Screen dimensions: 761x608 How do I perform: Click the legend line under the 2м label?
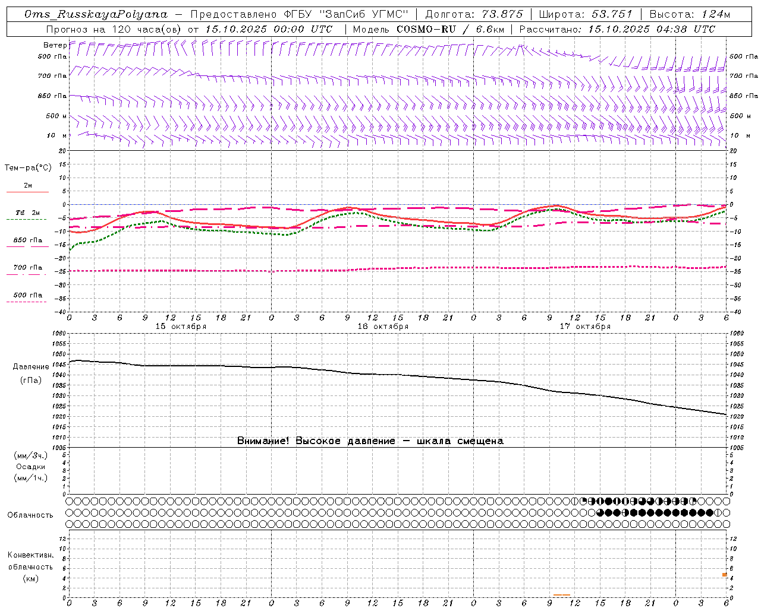point(27,192)
